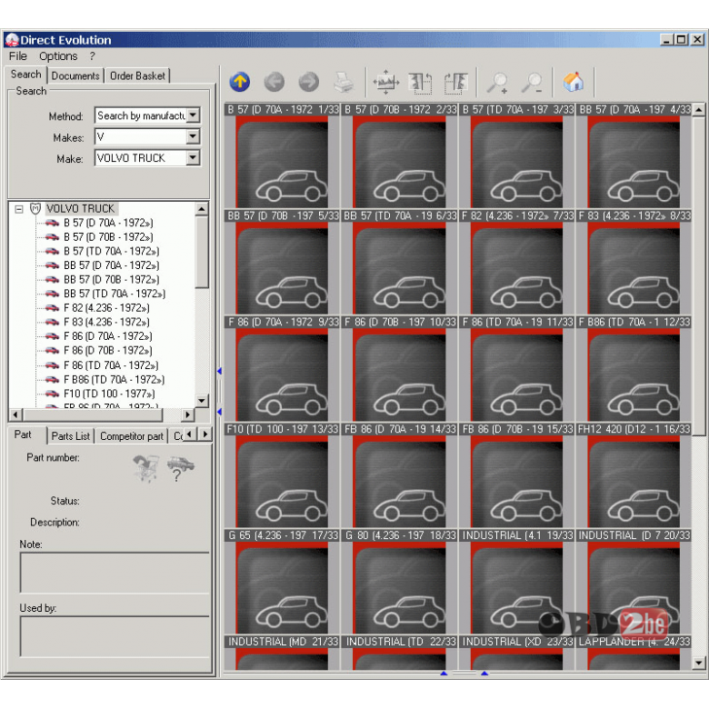Image resolution: width=709 pixels, height=709 pixels.
Task: Open thumbnail BB 57 (TD 70A) 6/33
Action: (399, 263)
